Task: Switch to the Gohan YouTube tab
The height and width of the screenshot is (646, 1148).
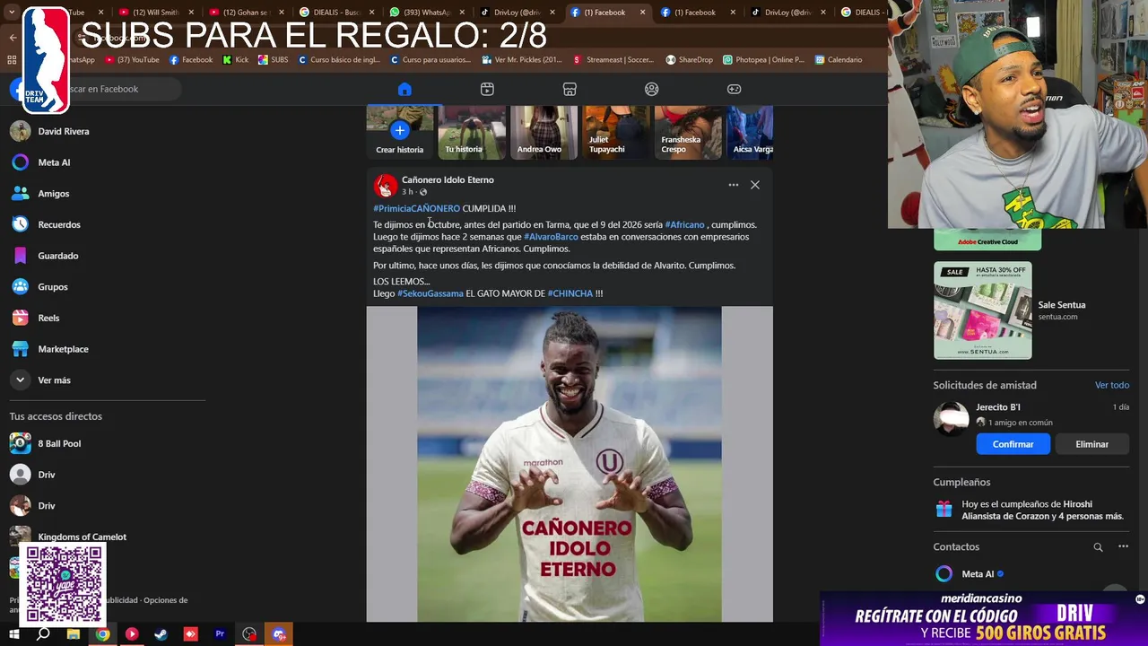Action: [x=247, y=13]
